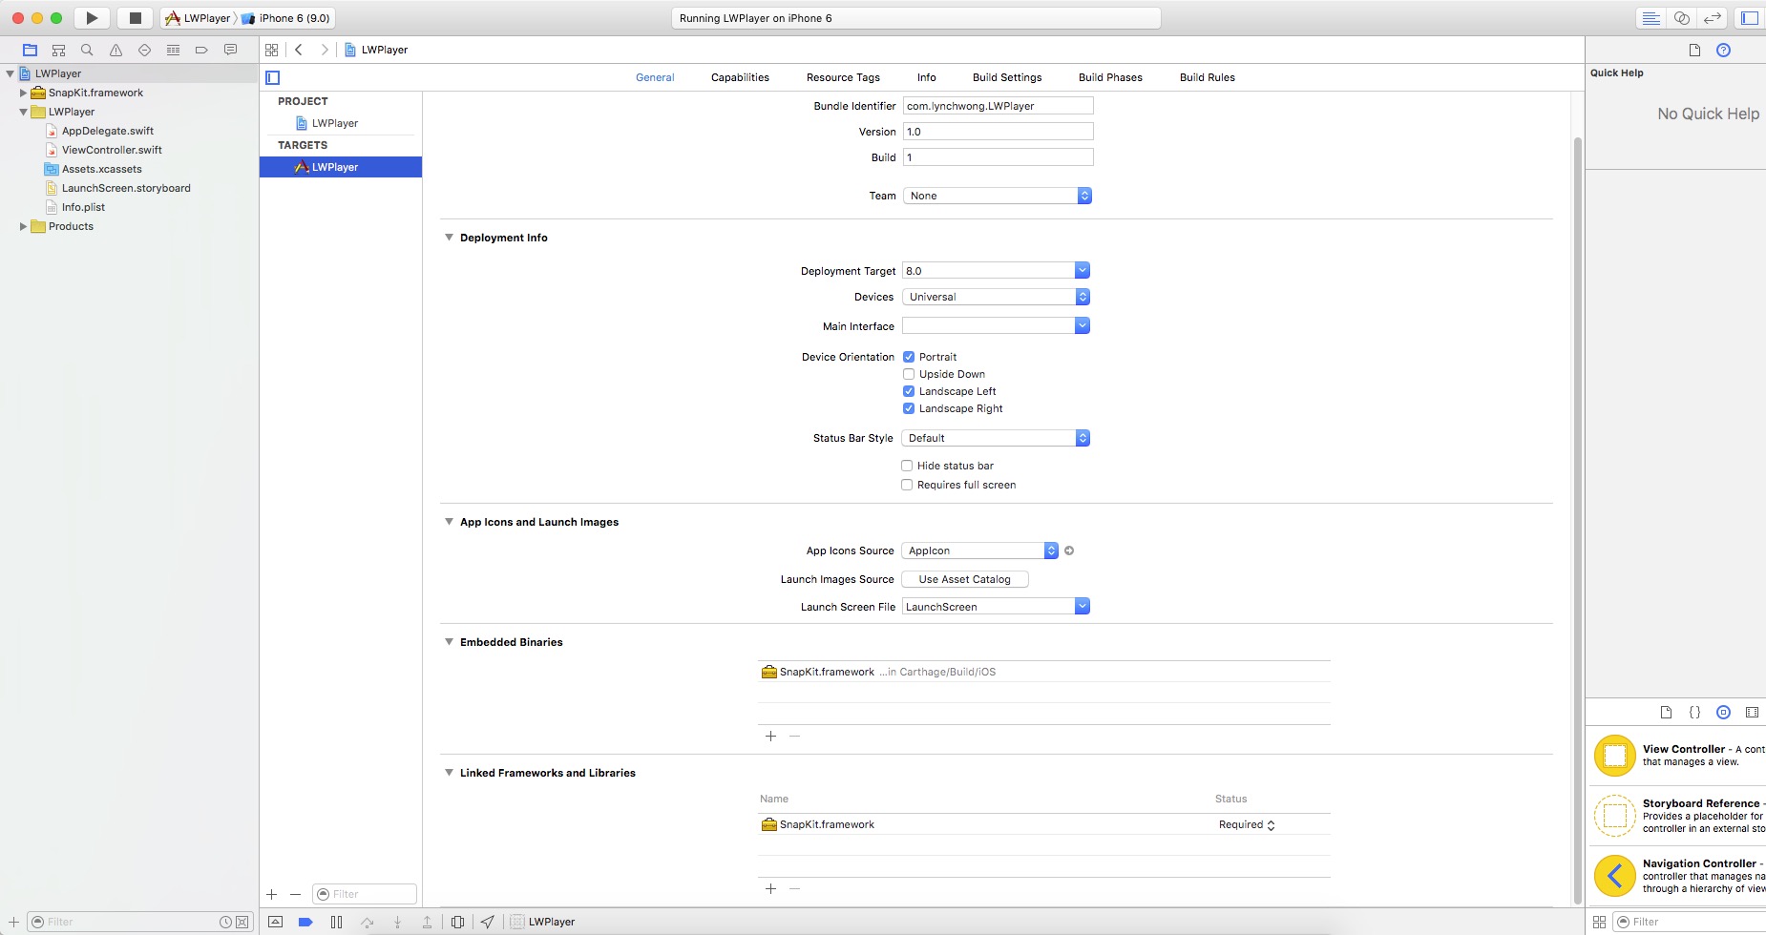This screenshot has height=935, width=1766.
Task: Open the Project navigator folder icon
Action: tap(30, 50)
